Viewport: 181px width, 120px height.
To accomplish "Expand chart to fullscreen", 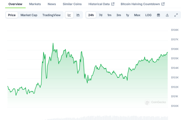I will (x=176, y=15).
